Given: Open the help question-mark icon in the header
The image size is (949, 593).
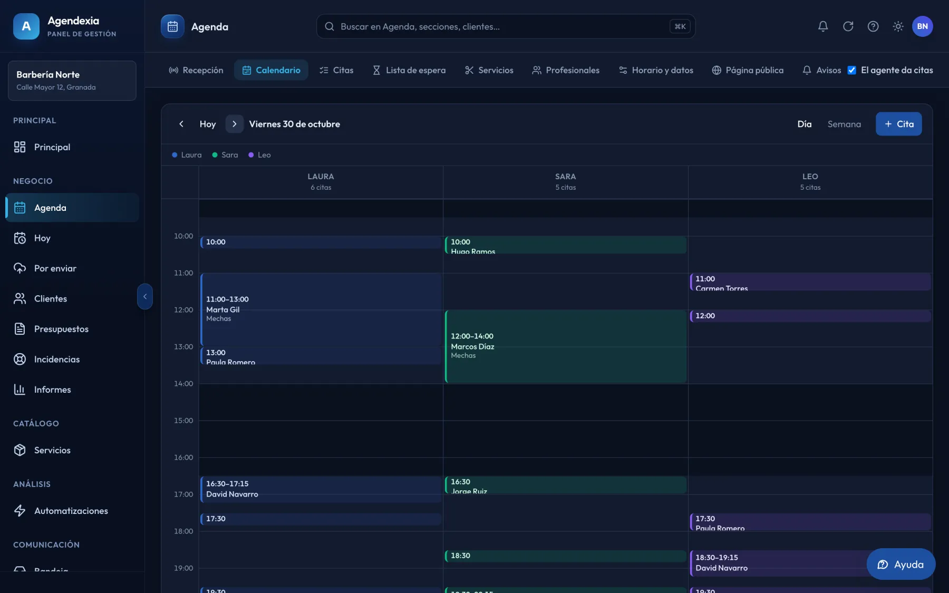Looking at the screenshot, I should pos(873,26).
